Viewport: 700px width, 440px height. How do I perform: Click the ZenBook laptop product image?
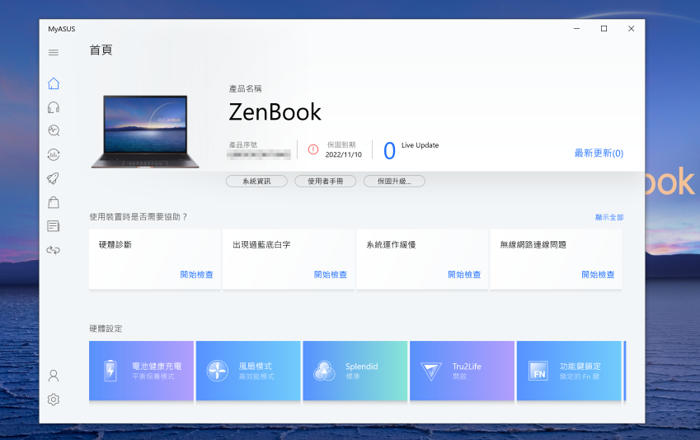click(x=145, y=132)
